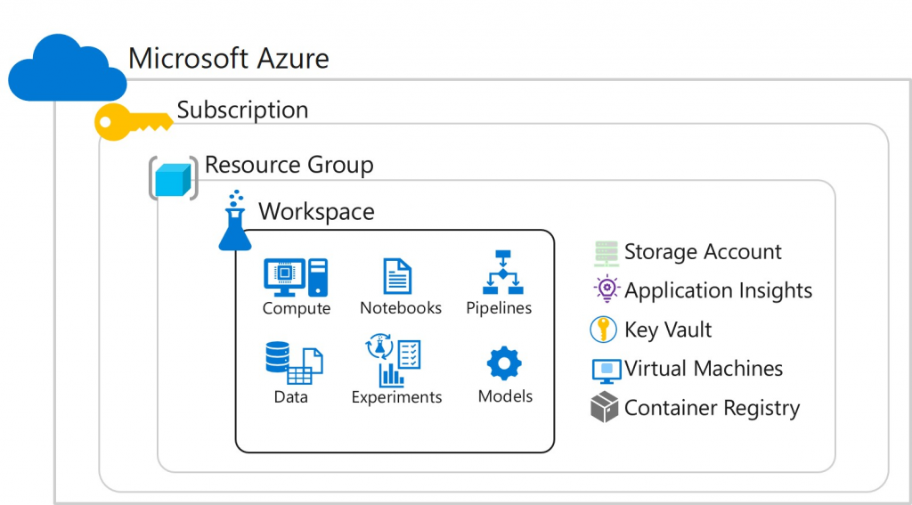Select the Application Insights lightbulb icon
Viewport: 912px width, 505px height.
(606, 290)
